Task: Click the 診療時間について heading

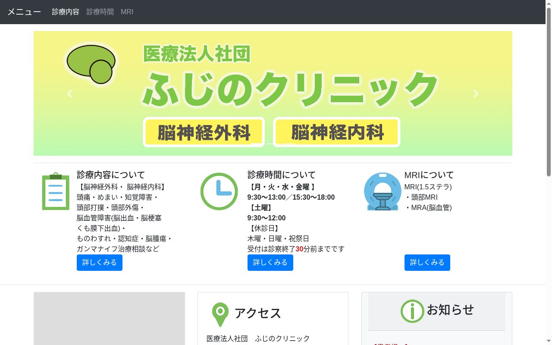Action: pos(282,175)
